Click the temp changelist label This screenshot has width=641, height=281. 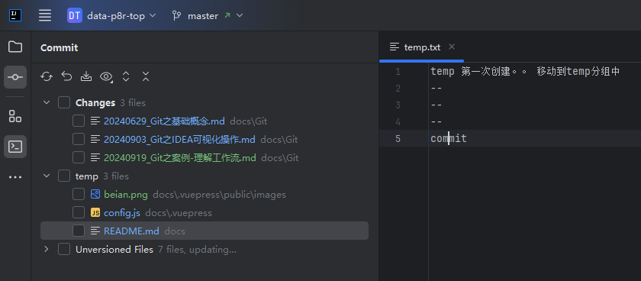click(x=87, y=176)
